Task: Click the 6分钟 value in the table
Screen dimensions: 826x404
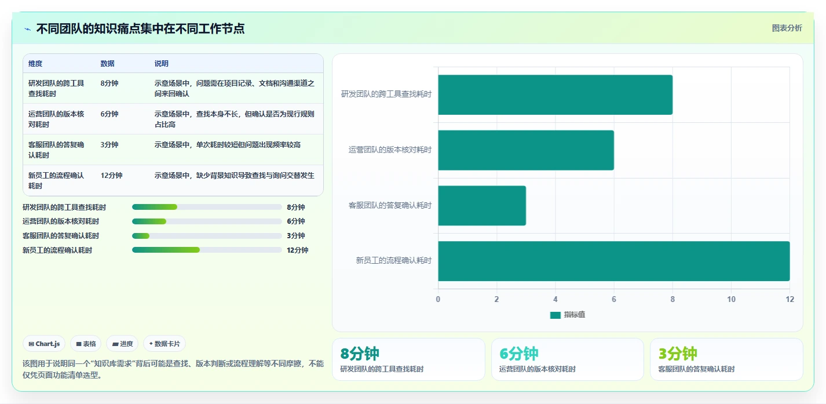Action: [109, 114]
